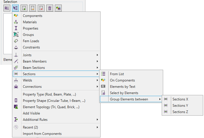Click the trash delete selection icon
Image resolution: width=204 pixels, height=138 pixels.
[x=50, y=8]
